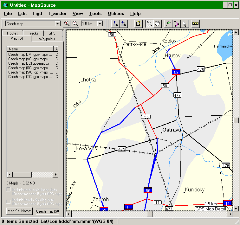
Task: Select Czech map (VC) list row
Action: coord(33,59)
